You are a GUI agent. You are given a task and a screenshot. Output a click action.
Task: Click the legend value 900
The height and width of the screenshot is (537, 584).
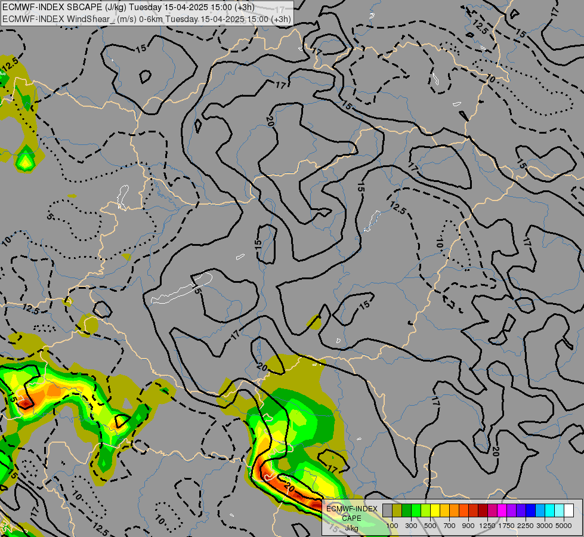click(468, 526)
